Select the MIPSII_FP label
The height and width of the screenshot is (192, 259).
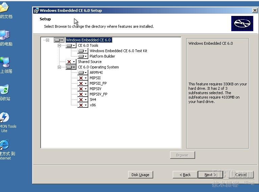tap(98, 83)
